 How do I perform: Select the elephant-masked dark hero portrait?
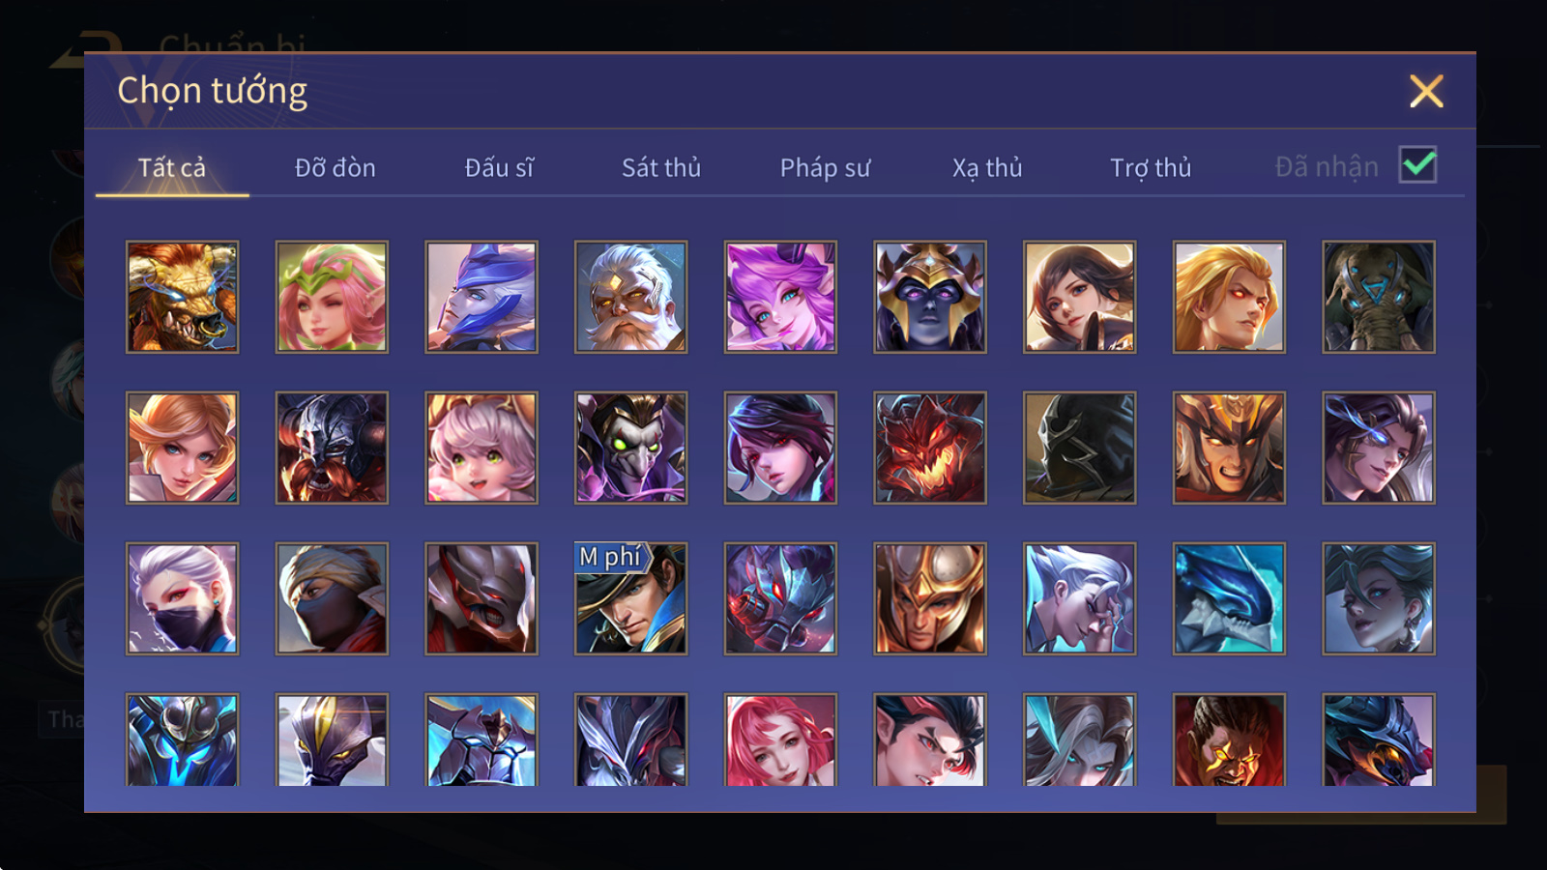tap(1379, 297)
